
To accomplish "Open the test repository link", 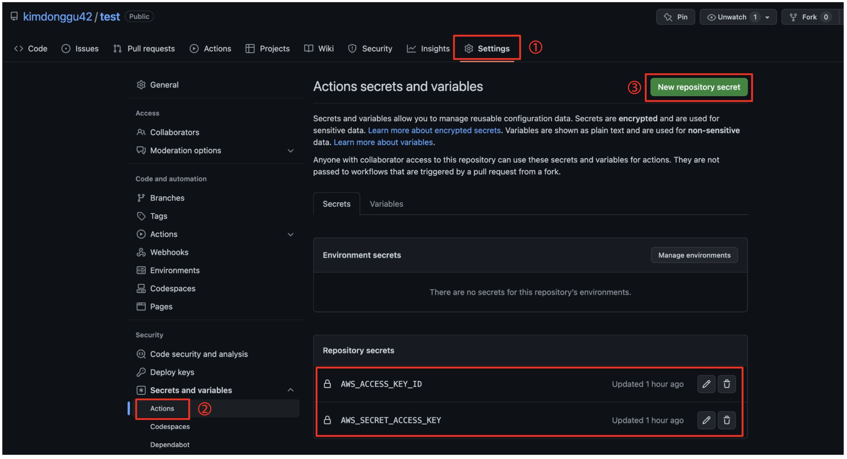I will 110,17.
